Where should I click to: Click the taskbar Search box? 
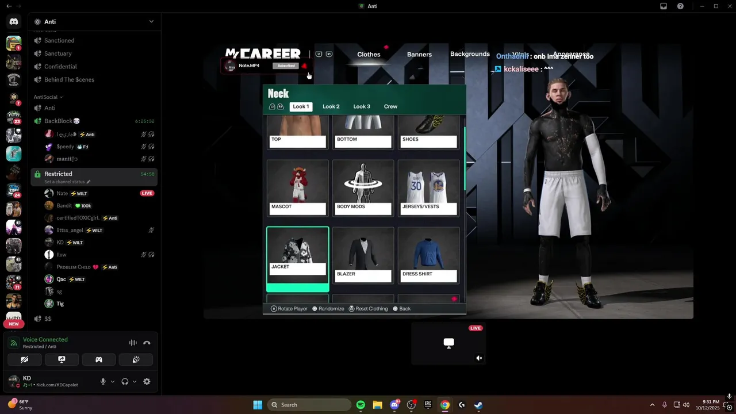(309, 405)
